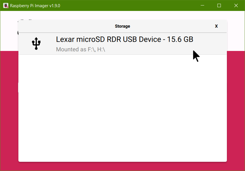Click the Storage dialog heading
The width and height of the screenshot is (245, 171).
tap(122, 26)
